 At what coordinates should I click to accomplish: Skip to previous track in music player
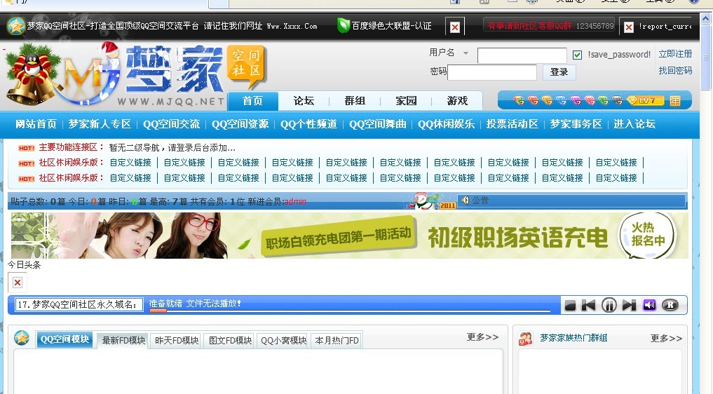click(x=588, y=305)
